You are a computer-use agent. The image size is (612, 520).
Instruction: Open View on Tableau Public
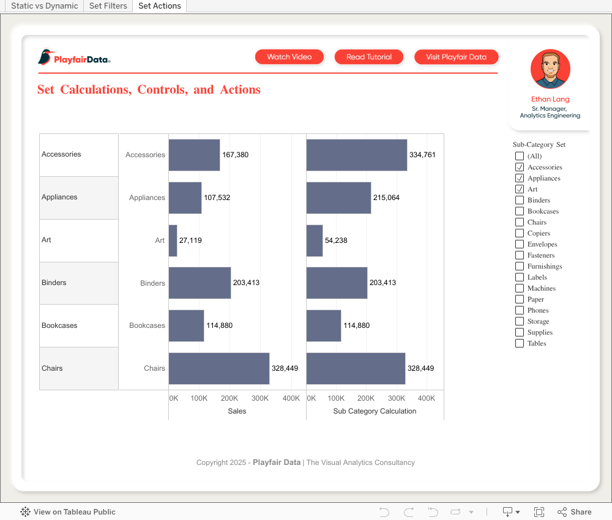click(x=68, y=512)
